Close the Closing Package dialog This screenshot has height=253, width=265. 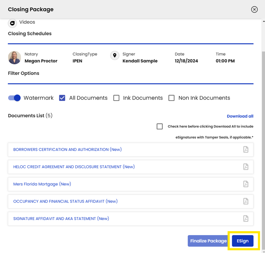(x=254, y=10)
